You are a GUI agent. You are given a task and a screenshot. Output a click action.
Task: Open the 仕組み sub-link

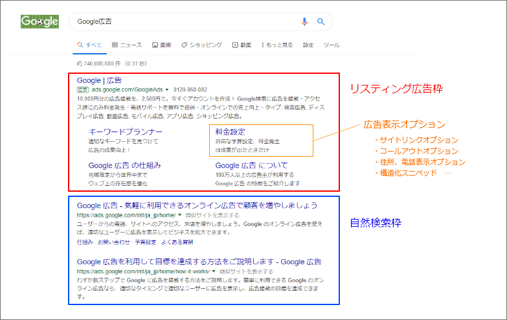[85, 242]
